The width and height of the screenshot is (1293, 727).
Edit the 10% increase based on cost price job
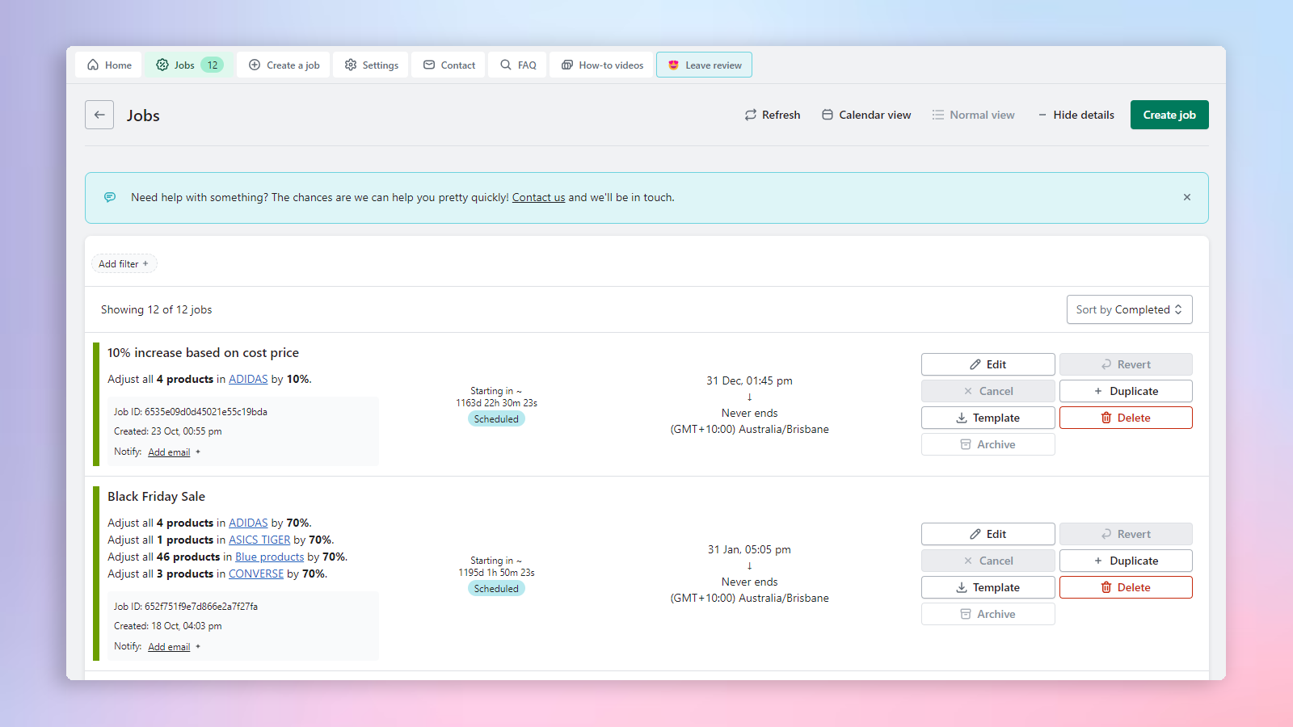988,364
